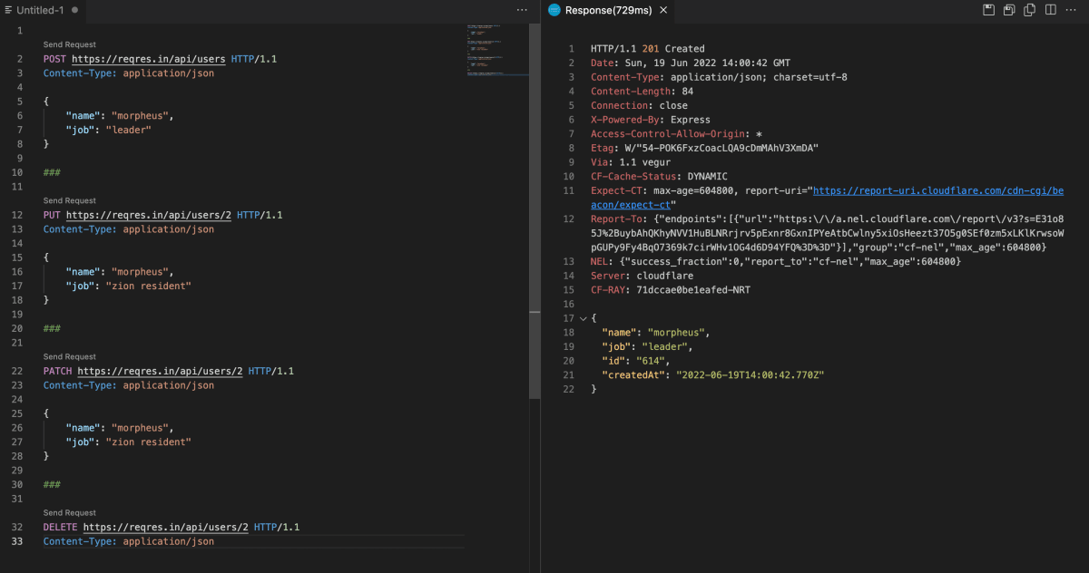Close the Response(729ms) tab
This screenshot has width=1089, height=573.
[663, 10]
